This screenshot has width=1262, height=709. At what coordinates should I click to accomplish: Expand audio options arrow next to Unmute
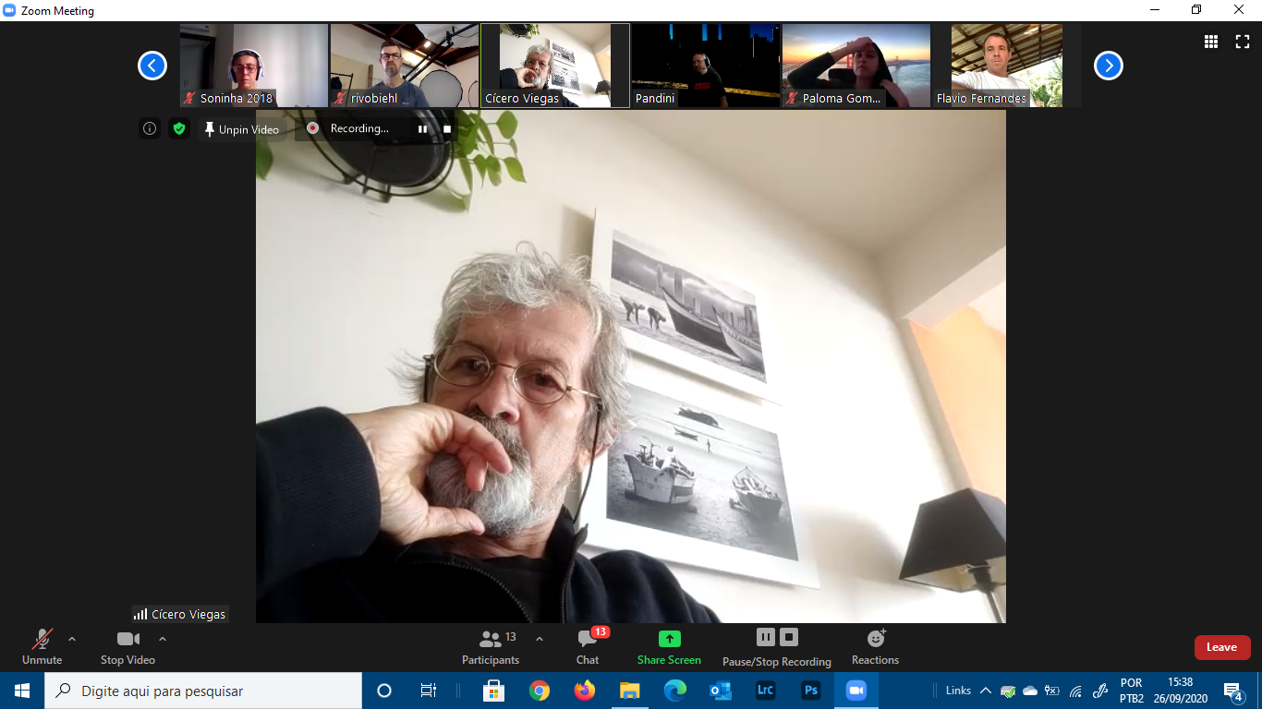pyautogui.click(x=72, y=639)
